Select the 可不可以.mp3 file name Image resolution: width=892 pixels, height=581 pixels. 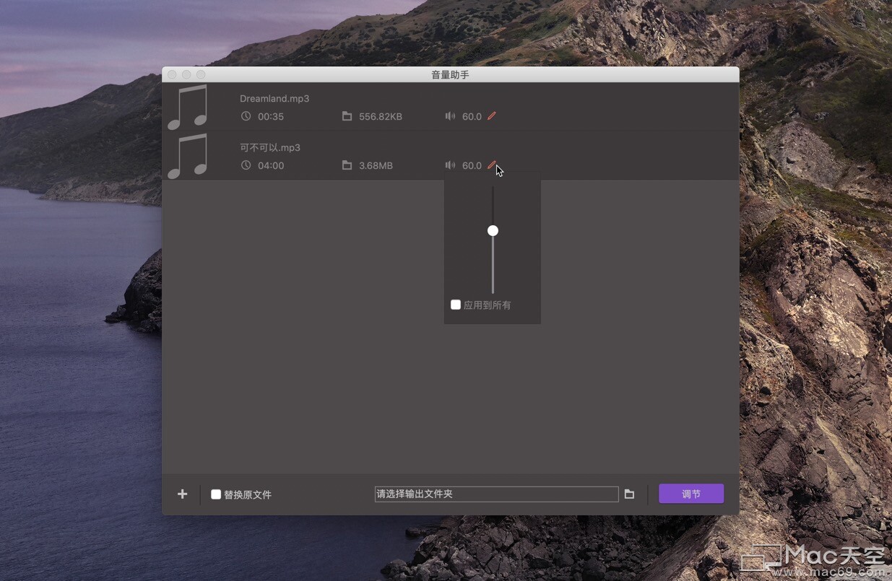click(x=270, y=148)
